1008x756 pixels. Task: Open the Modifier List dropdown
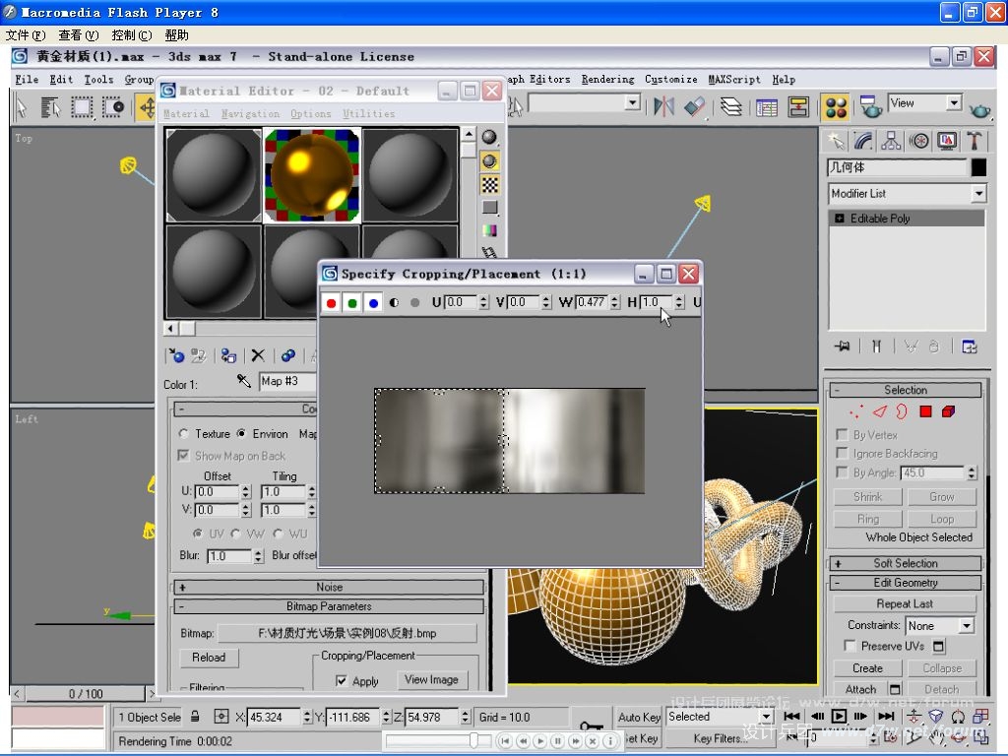coord(977,194)
